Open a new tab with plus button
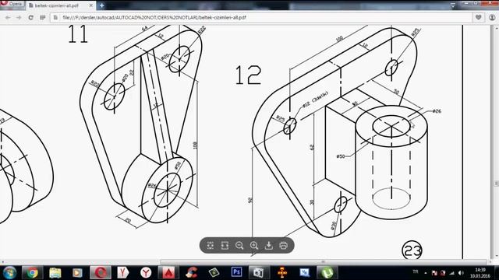This screenshot has width=499, height=280. (x=101, y=5)
